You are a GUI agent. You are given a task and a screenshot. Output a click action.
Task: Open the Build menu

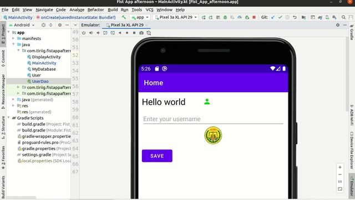click(x=113, y=10)
